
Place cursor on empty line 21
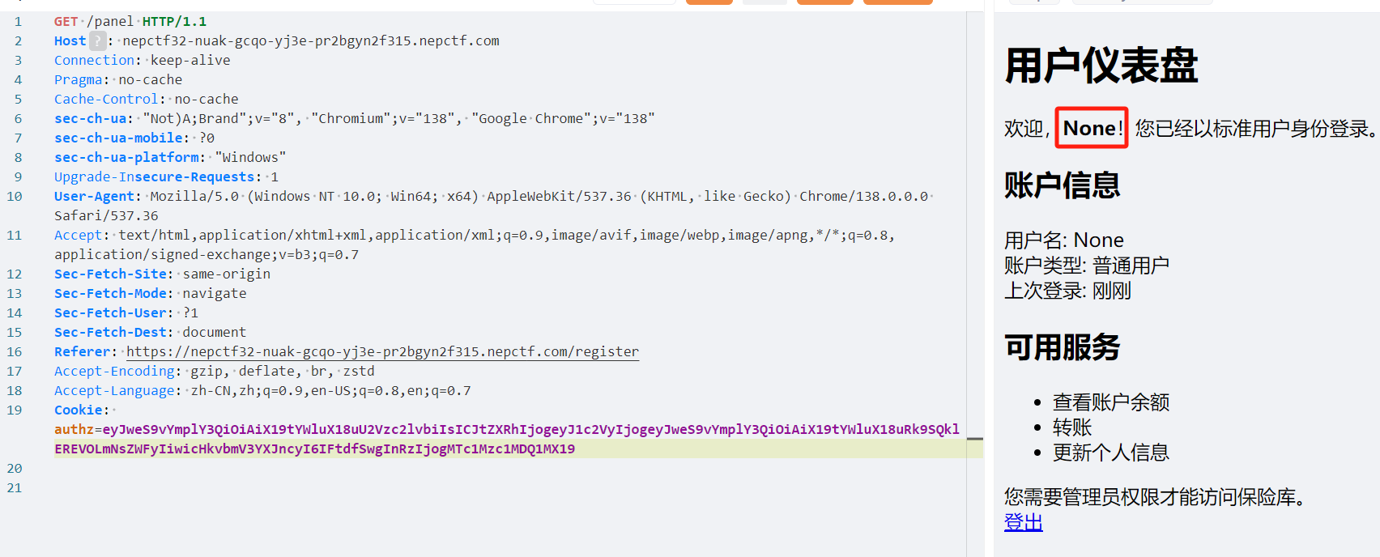pos(243,487)
